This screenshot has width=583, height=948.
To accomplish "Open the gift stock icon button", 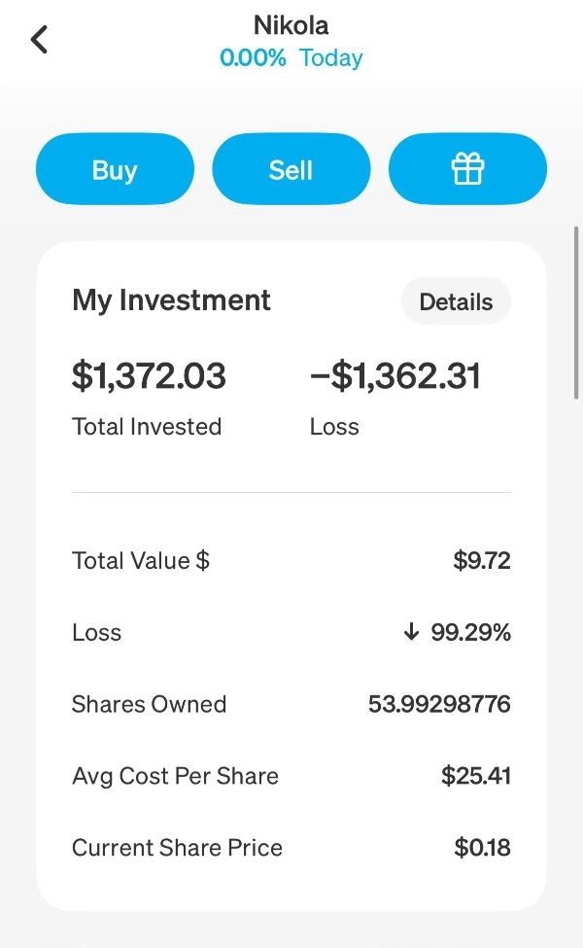I will coord(467,170).
